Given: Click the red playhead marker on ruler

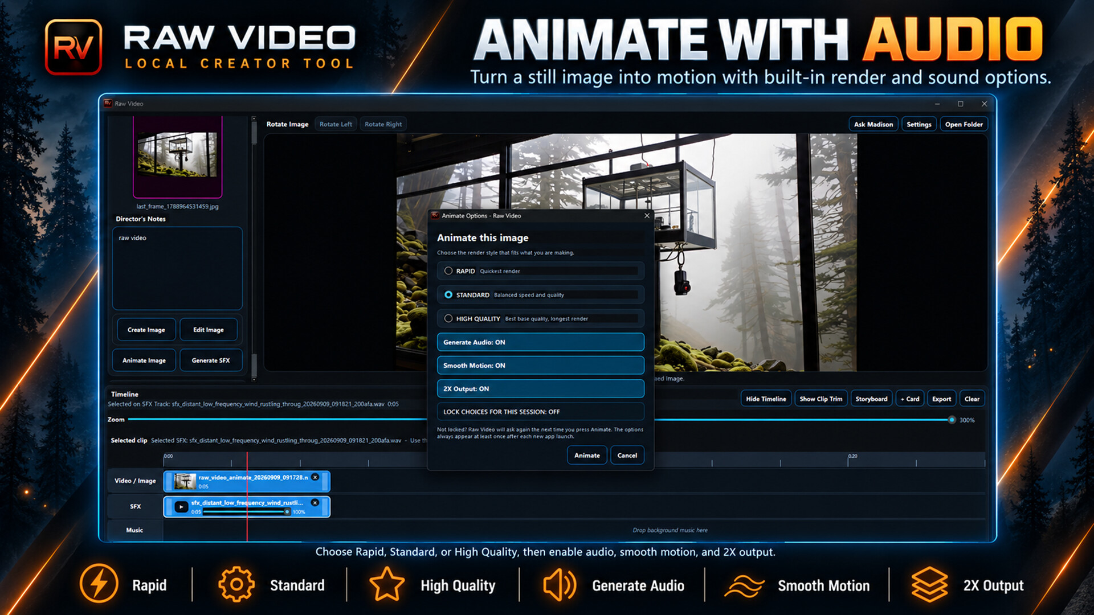Looking at the screenshot, I should click(x=247, y=459).
